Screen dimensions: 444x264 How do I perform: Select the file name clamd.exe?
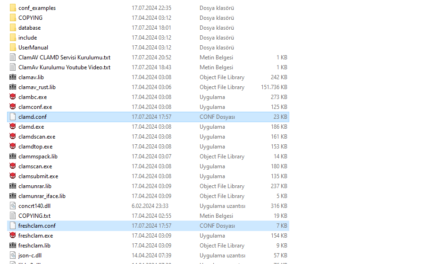[31, 127]
